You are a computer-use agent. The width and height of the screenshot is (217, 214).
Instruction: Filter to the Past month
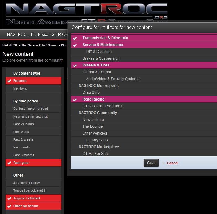[33, 147]
